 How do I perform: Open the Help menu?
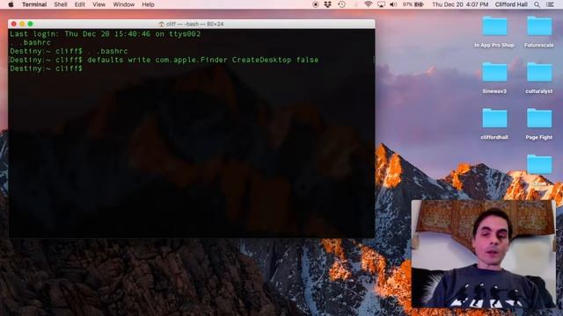pyautogui.click(x=148, y=4)
